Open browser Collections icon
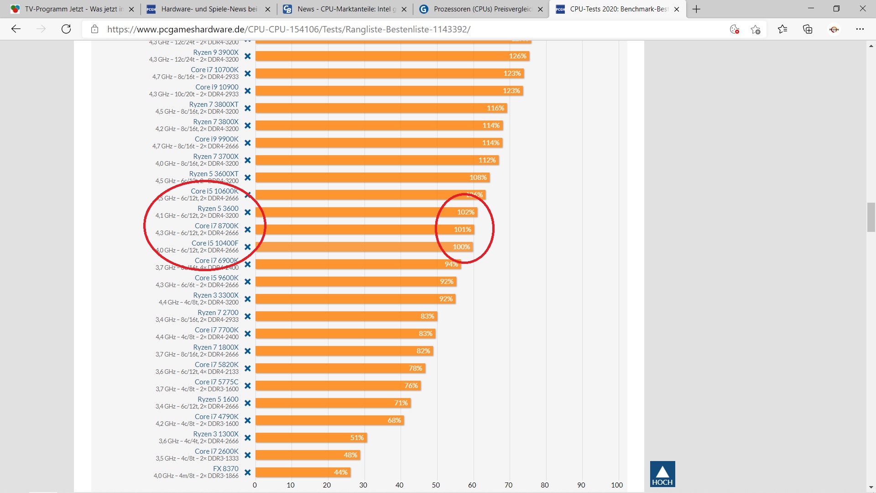876x493 pixels. pyautogui.click(x=808, y=29)
